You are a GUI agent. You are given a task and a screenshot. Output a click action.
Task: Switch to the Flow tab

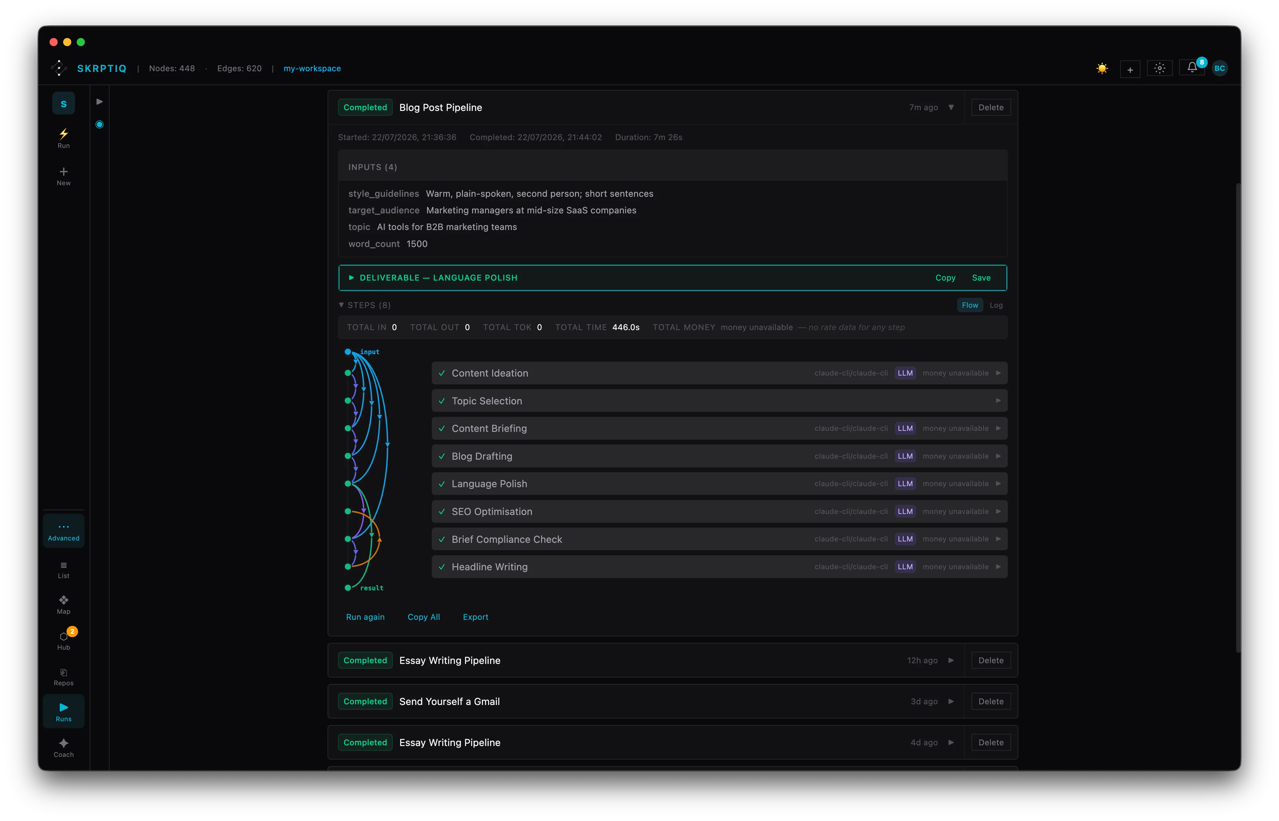tap(970, 305)
